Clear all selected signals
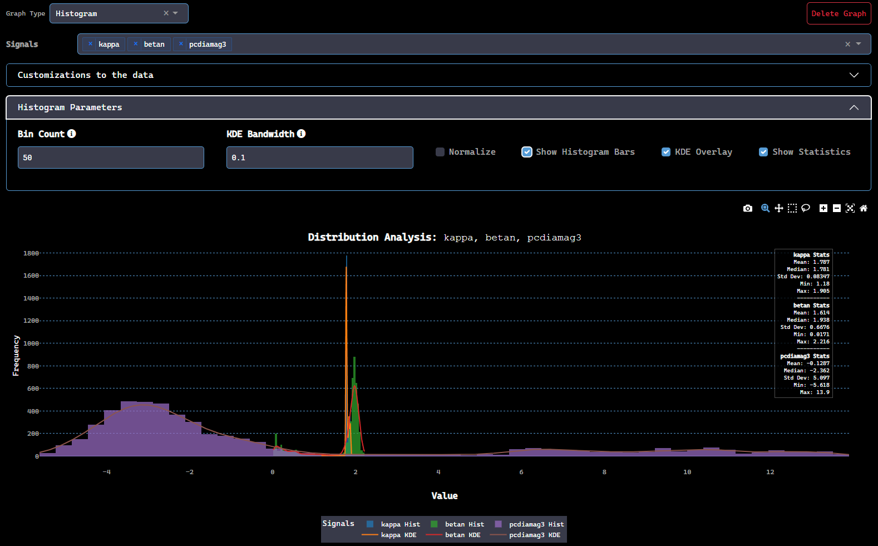The image size is (878, 546). click(847, 44)
